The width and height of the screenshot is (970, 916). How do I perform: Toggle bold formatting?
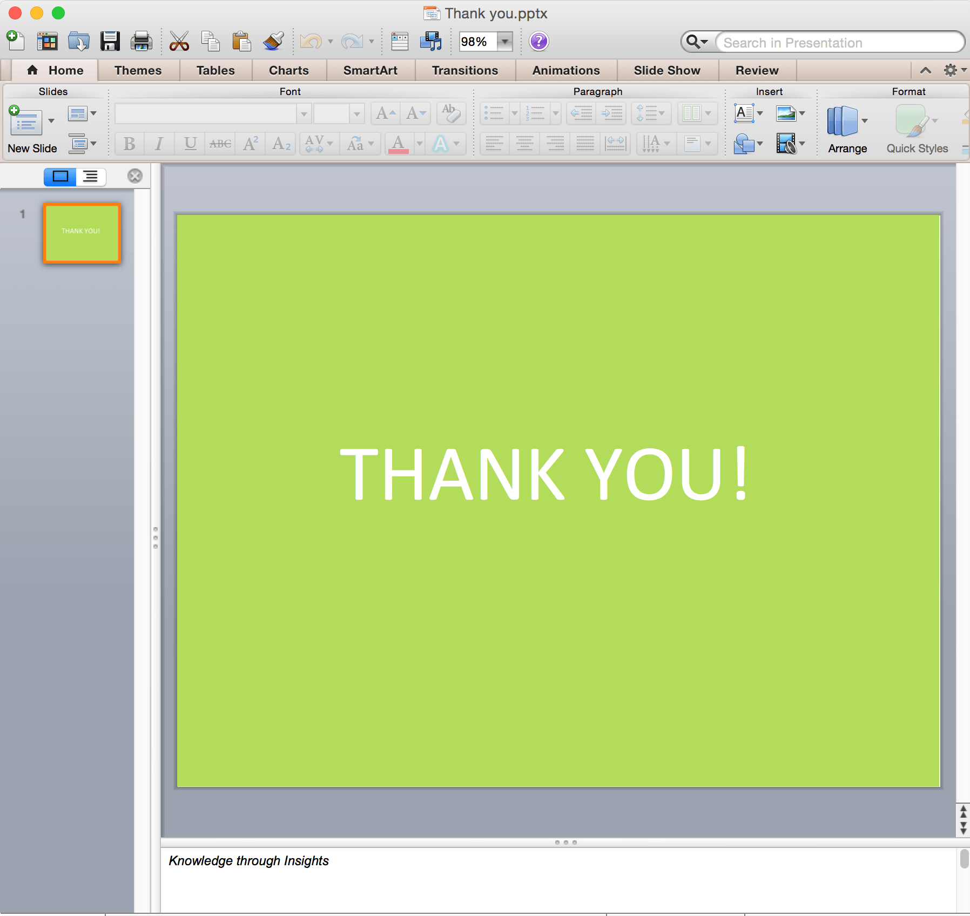click(128, 143)
